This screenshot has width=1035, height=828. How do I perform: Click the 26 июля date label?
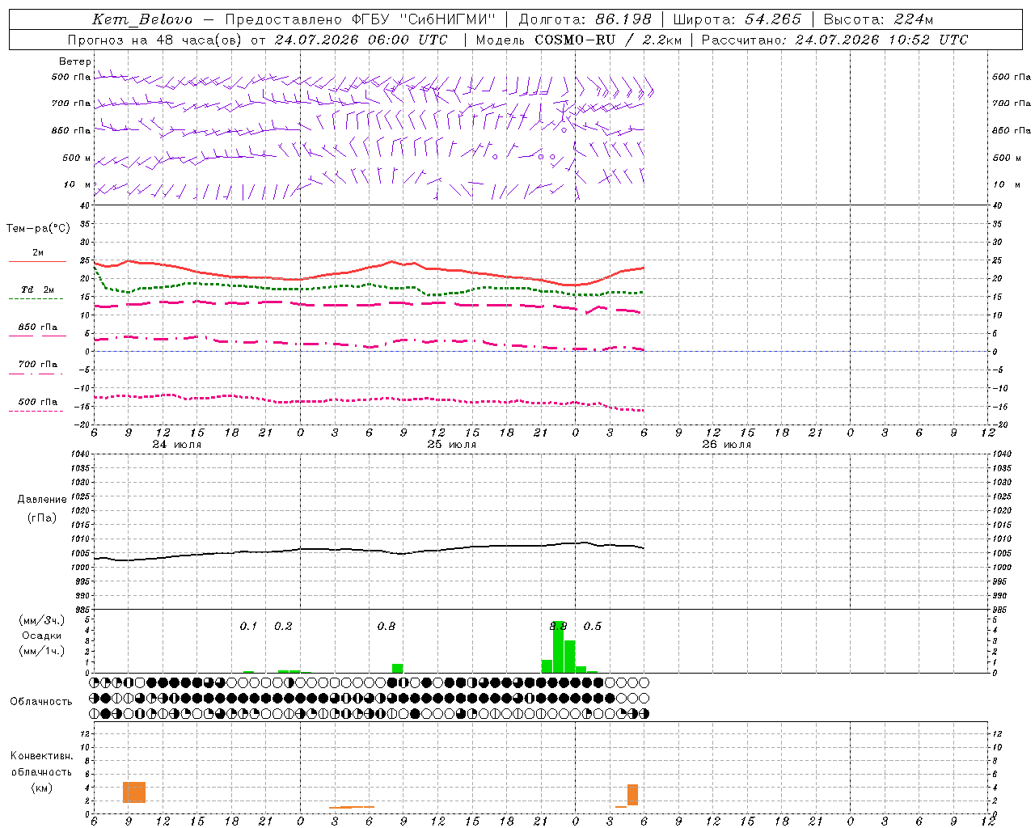pyautogui.click(x=727, y=444)
